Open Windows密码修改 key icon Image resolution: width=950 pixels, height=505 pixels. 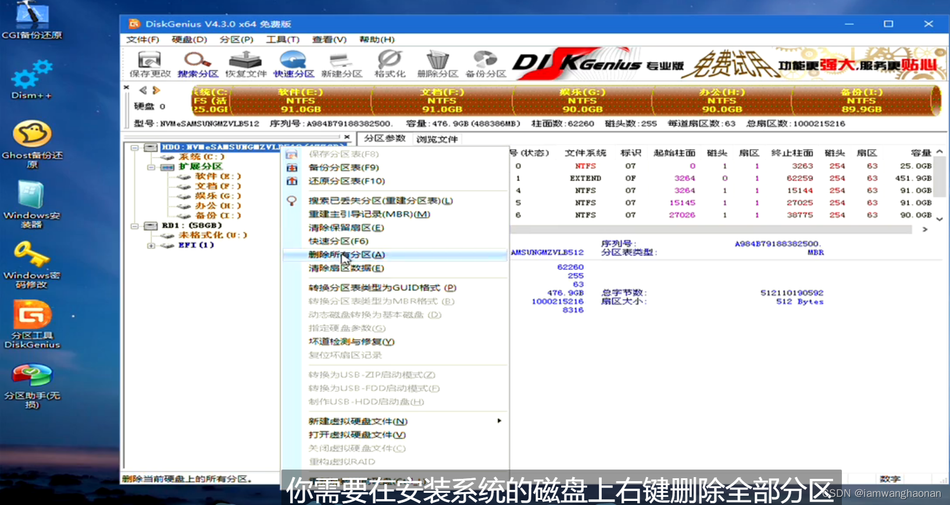coord(32,265)
